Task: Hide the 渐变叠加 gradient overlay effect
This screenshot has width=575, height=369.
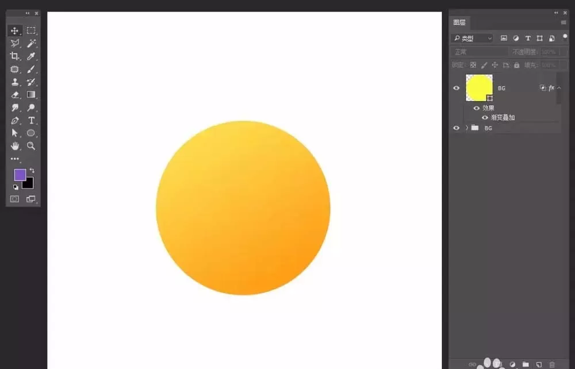Action: [x=485, y=118]
